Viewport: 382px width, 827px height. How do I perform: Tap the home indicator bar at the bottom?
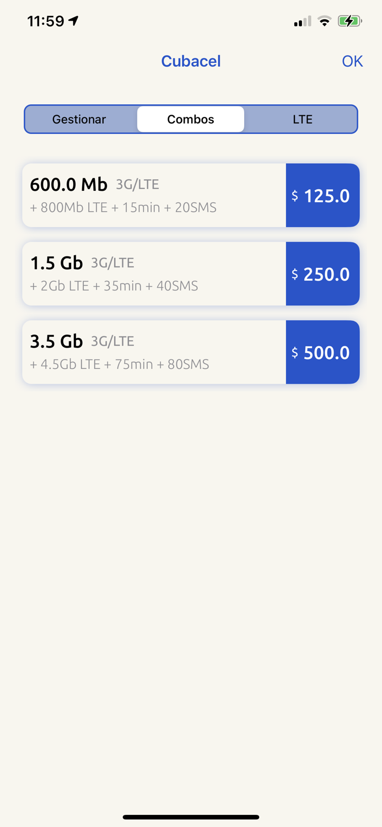click(x=191, y=817)
